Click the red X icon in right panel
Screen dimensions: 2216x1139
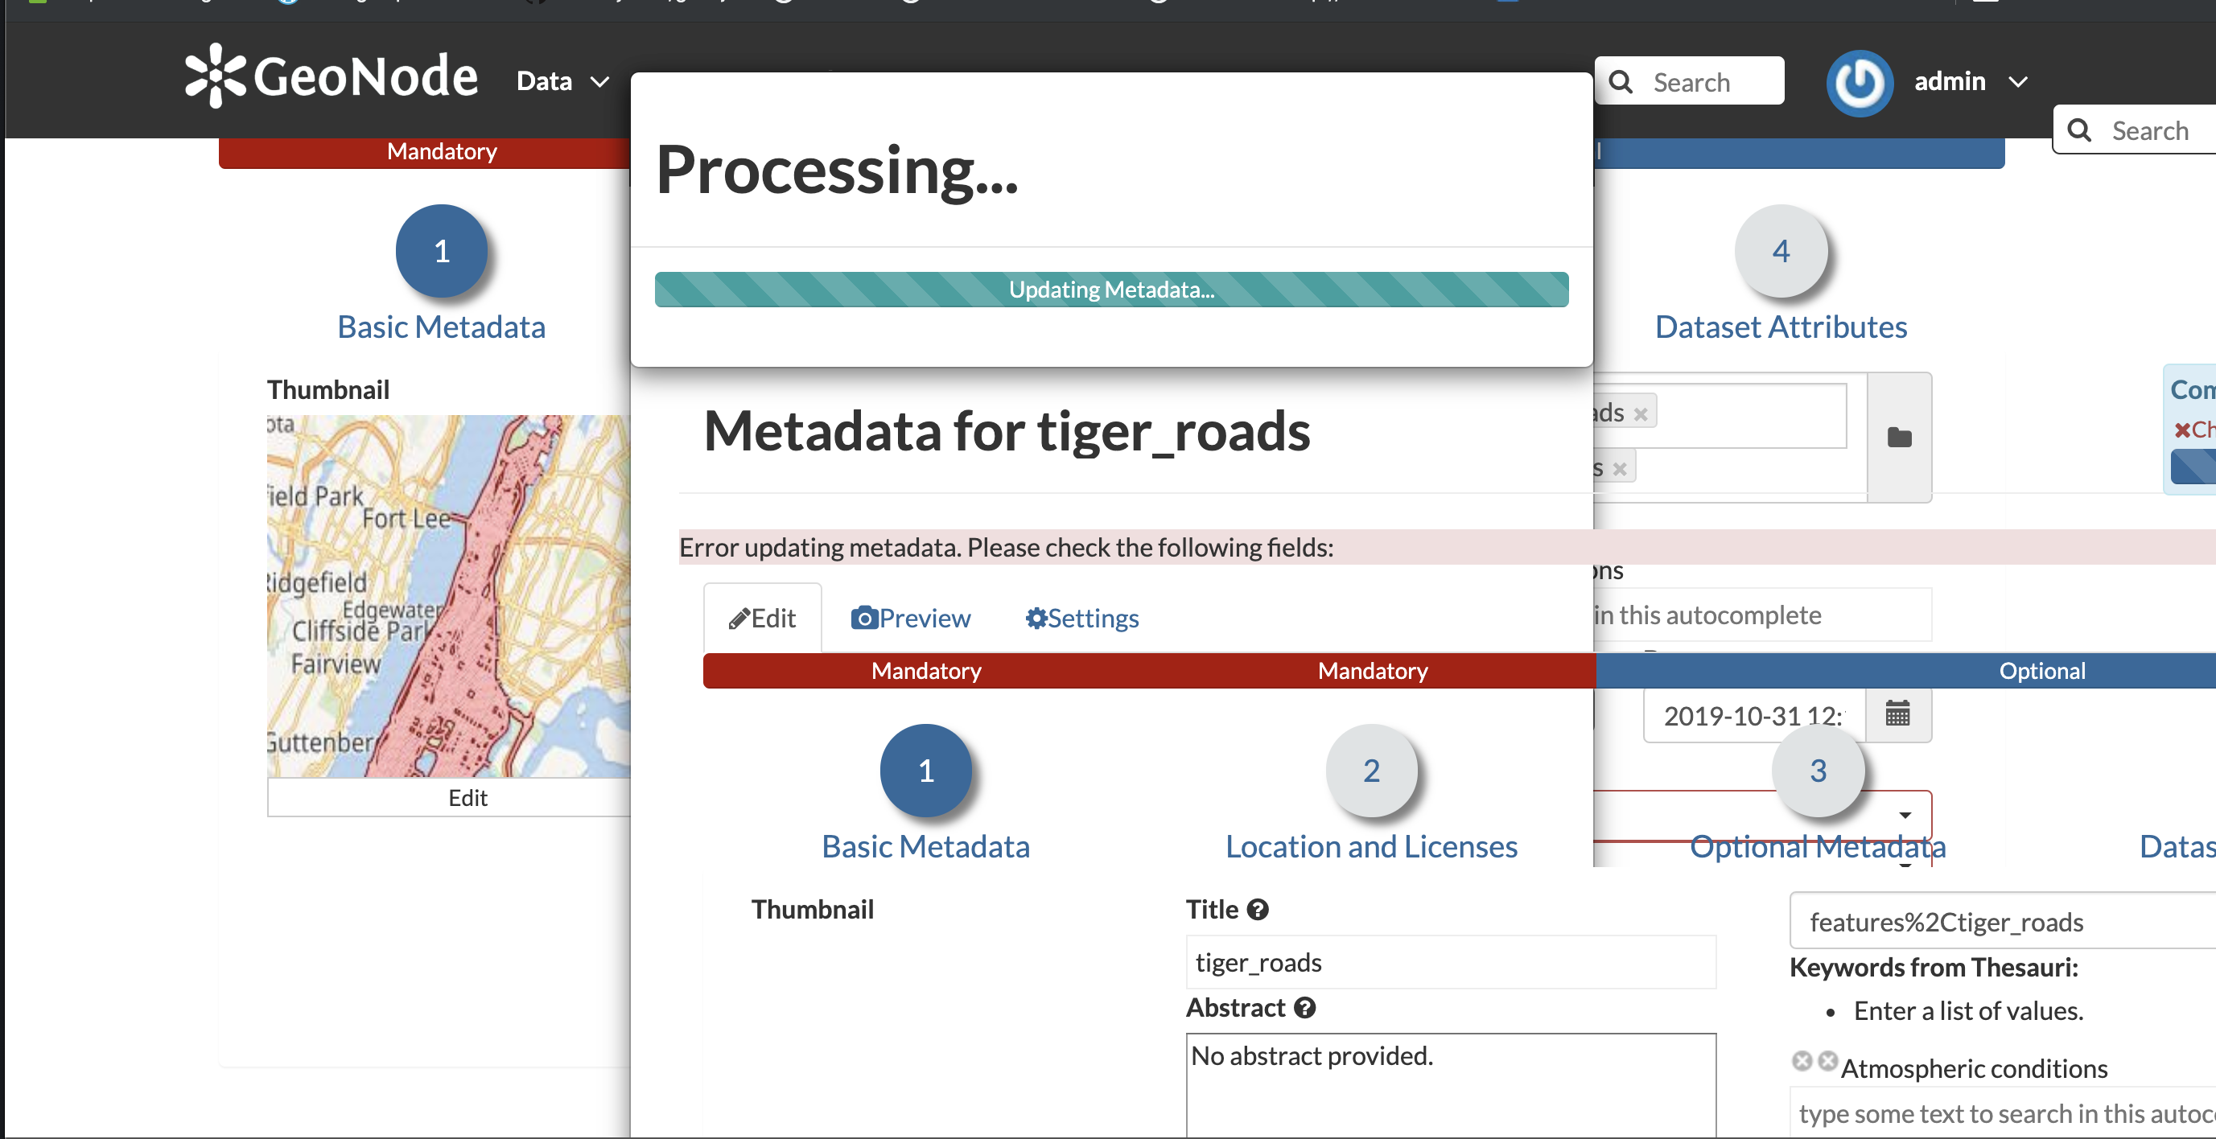click(x=2181, y=430)
